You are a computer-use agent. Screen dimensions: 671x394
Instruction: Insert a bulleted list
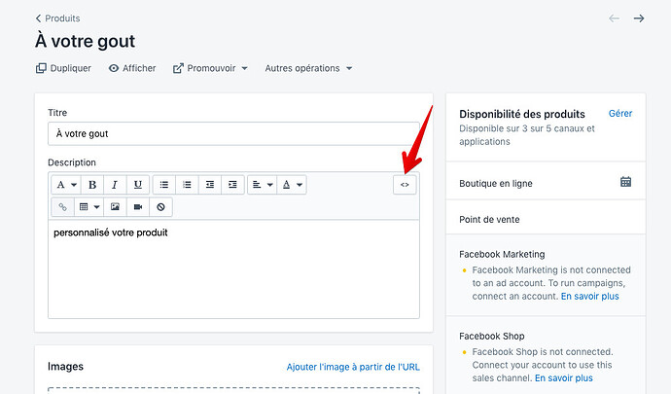click(x=164, y=185)
